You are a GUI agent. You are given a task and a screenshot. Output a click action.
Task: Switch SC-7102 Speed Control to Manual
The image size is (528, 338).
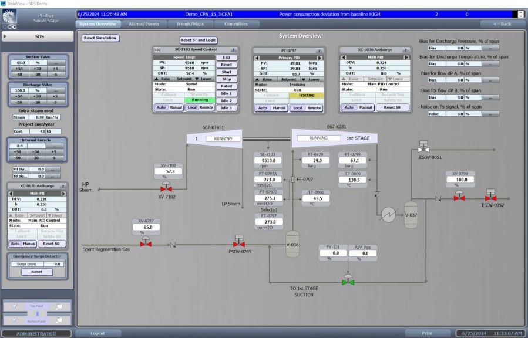point(176,107)
